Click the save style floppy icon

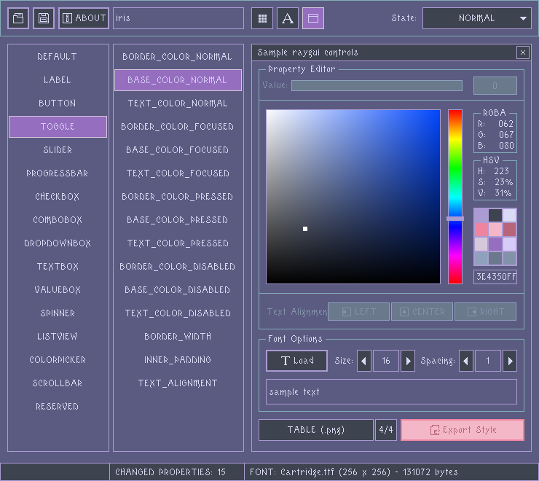[x=44, y=18]
